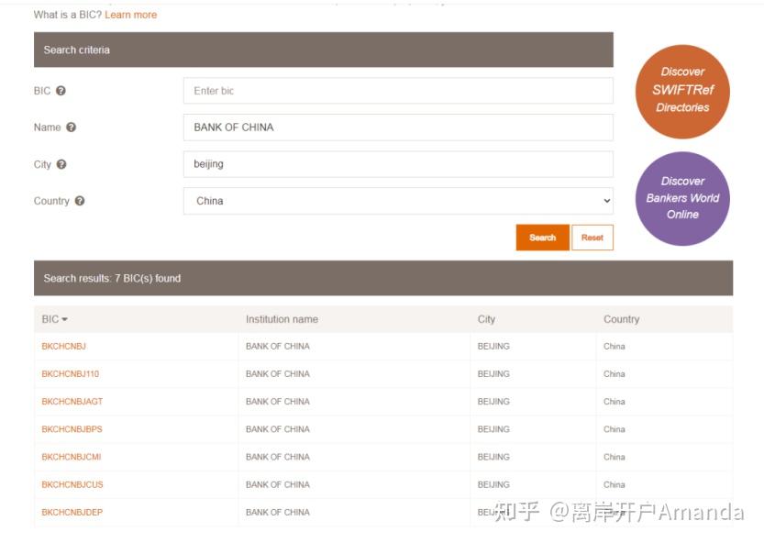Viewport: 764px width, 543px height.
Task: Click the Discover Bankers World Online badge
Action: pyautogui.click(x=682, y=198)
